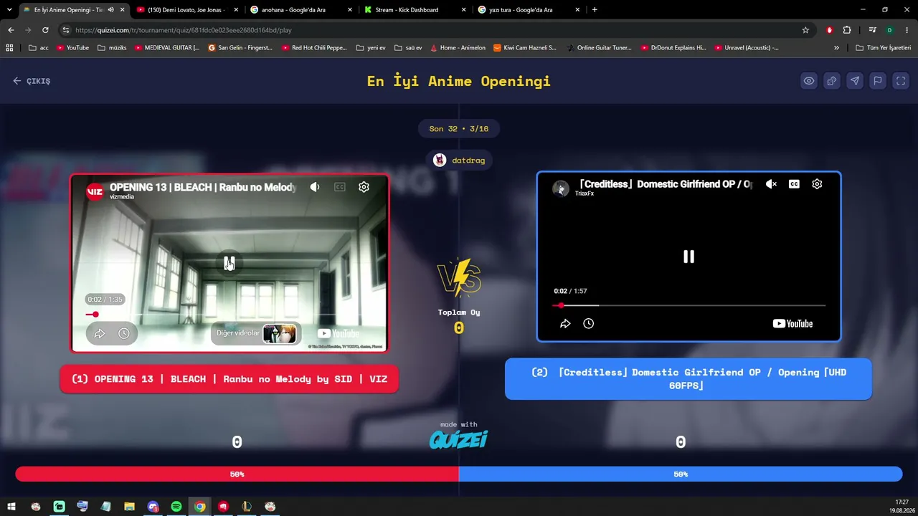Enter fullscreen with the expand icon

pyautogui.click(x=901, y=81)
